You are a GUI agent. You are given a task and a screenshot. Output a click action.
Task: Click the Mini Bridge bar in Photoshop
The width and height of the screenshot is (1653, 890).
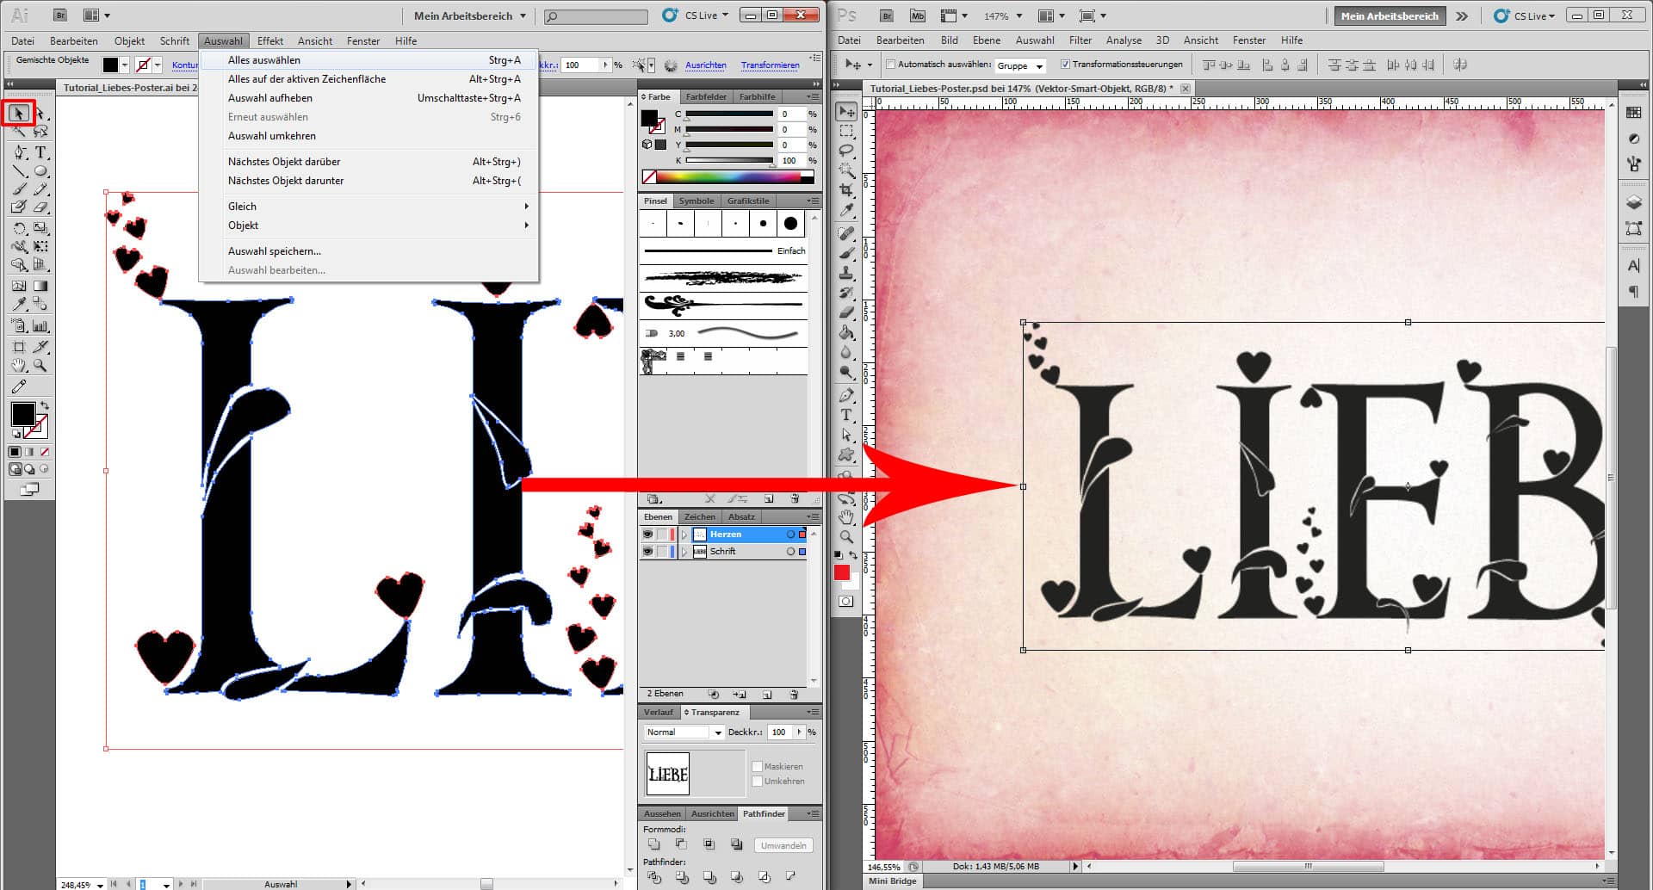(892, 881)
